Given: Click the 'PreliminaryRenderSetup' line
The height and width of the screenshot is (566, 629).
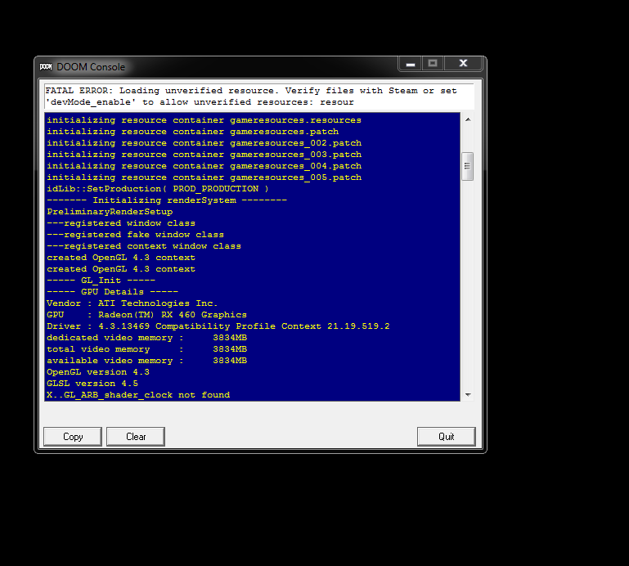Looking at the screenshot, I should 110,211.
